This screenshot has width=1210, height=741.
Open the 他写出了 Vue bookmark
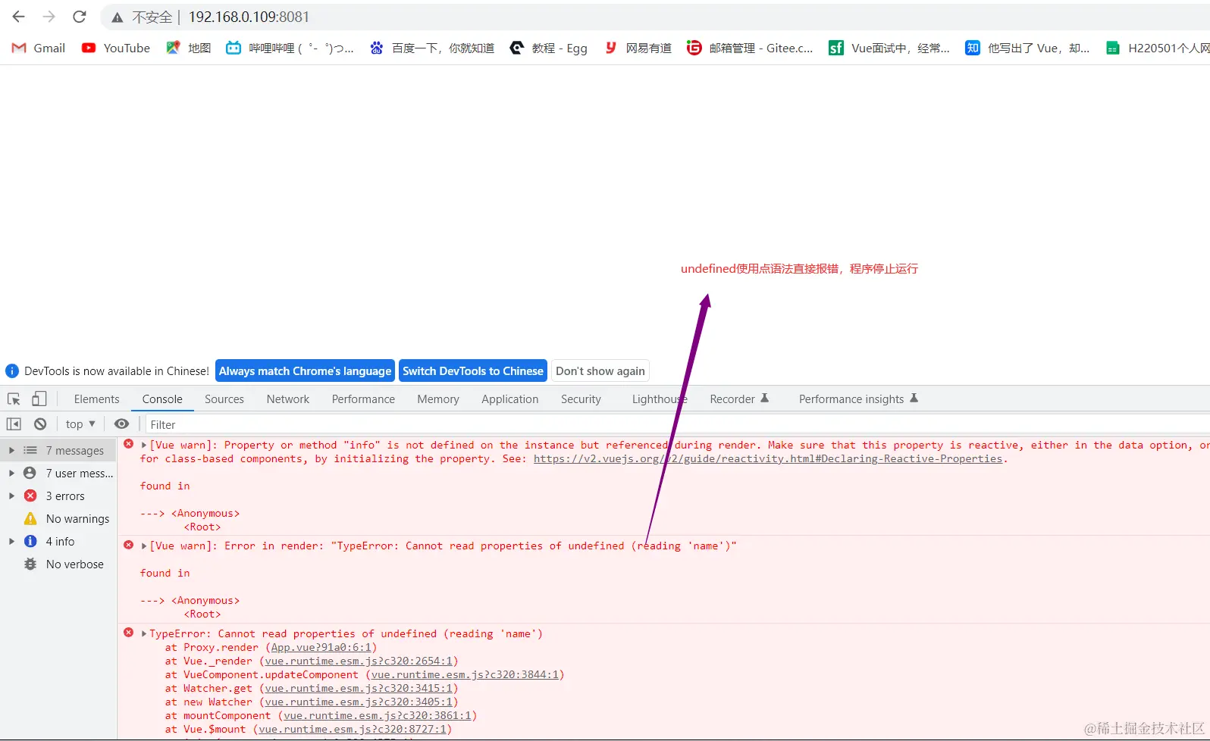(x=1027, y=48)
